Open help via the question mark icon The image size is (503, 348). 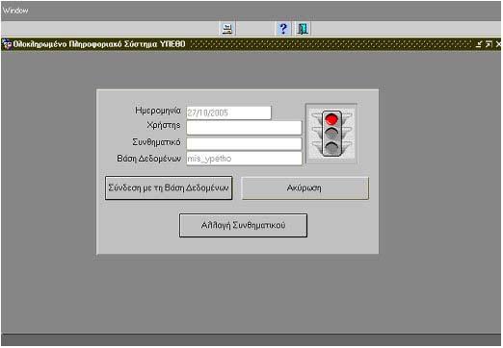click(283, 29)
